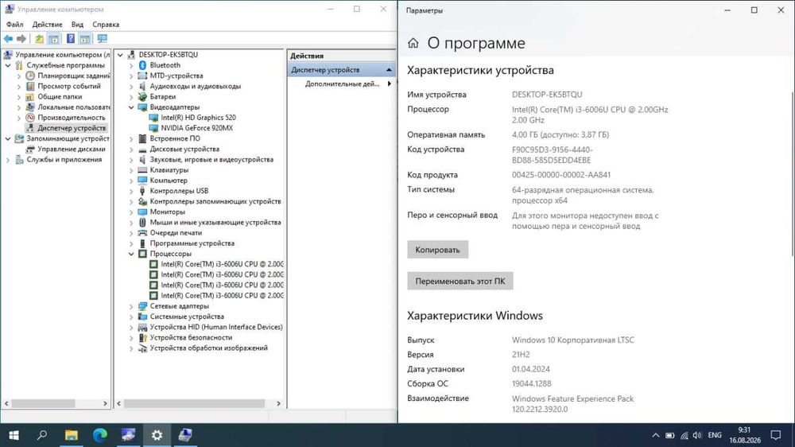Click the Очереди печати printer icon
Screen dimensions: 795x447
142,233
